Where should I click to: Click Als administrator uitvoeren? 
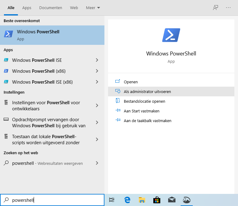[147, 91]
